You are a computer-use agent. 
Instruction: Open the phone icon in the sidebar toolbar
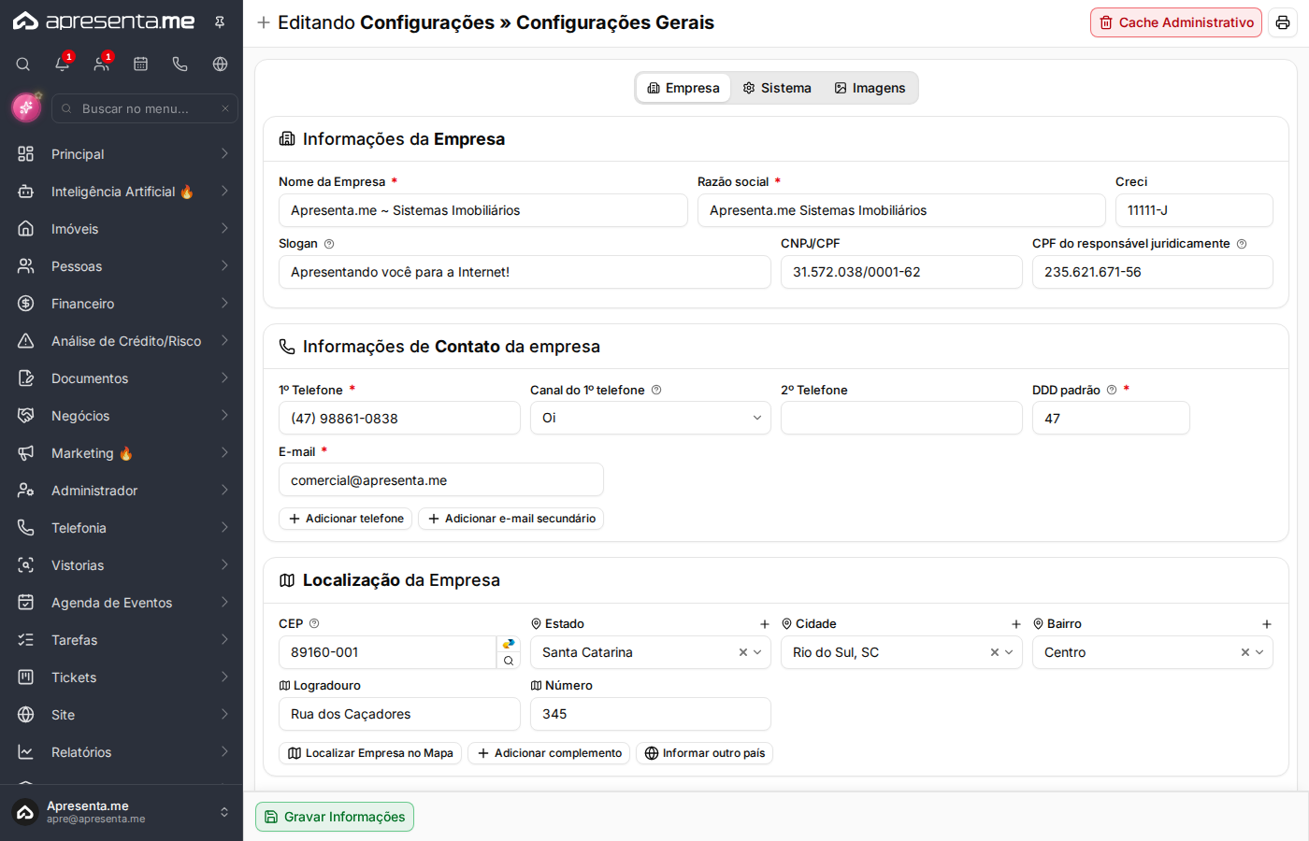180,64
